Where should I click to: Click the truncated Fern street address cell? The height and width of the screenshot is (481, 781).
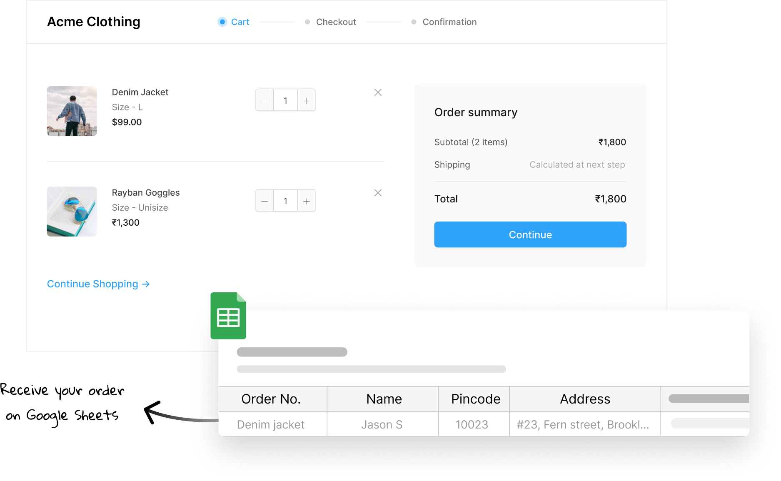[583, 424]
